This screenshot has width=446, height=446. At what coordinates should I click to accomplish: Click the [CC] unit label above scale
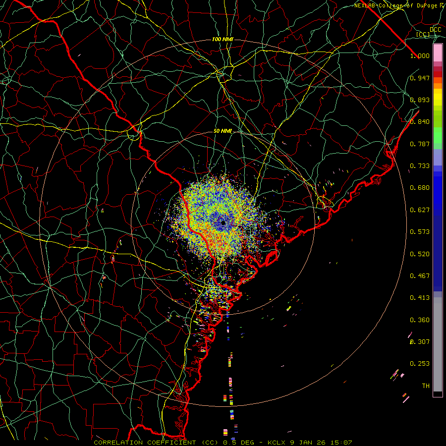click(x=423, y=34)
